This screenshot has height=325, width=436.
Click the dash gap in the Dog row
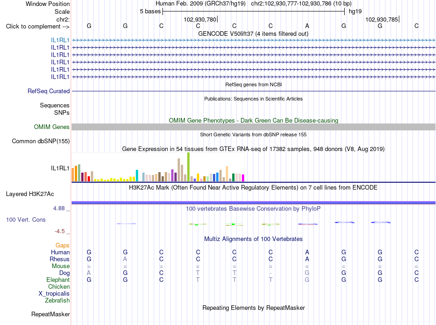[271, 273]
